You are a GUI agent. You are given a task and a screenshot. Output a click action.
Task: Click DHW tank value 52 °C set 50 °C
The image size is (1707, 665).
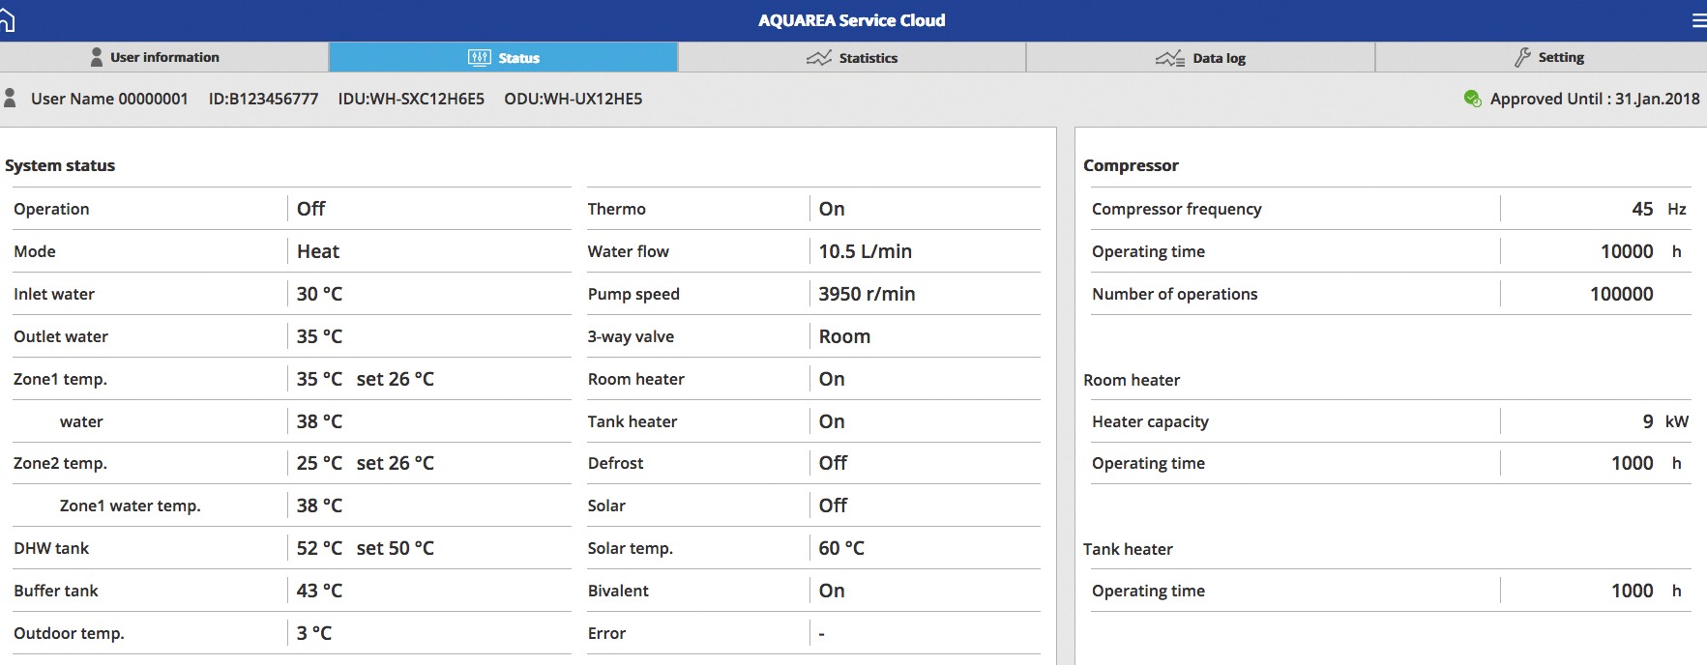[366, 548]
